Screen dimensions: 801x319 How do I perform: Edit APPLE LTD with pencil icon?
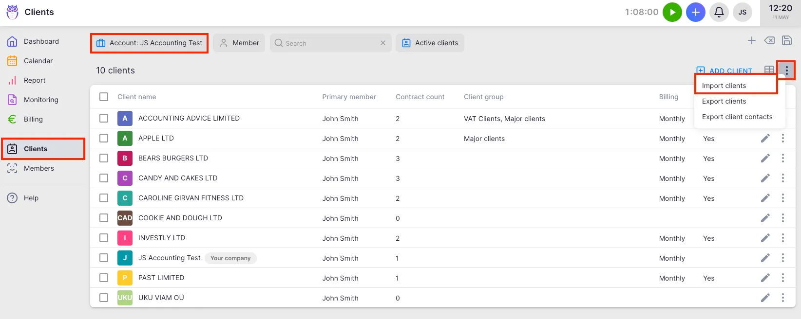tap(765, 138)
